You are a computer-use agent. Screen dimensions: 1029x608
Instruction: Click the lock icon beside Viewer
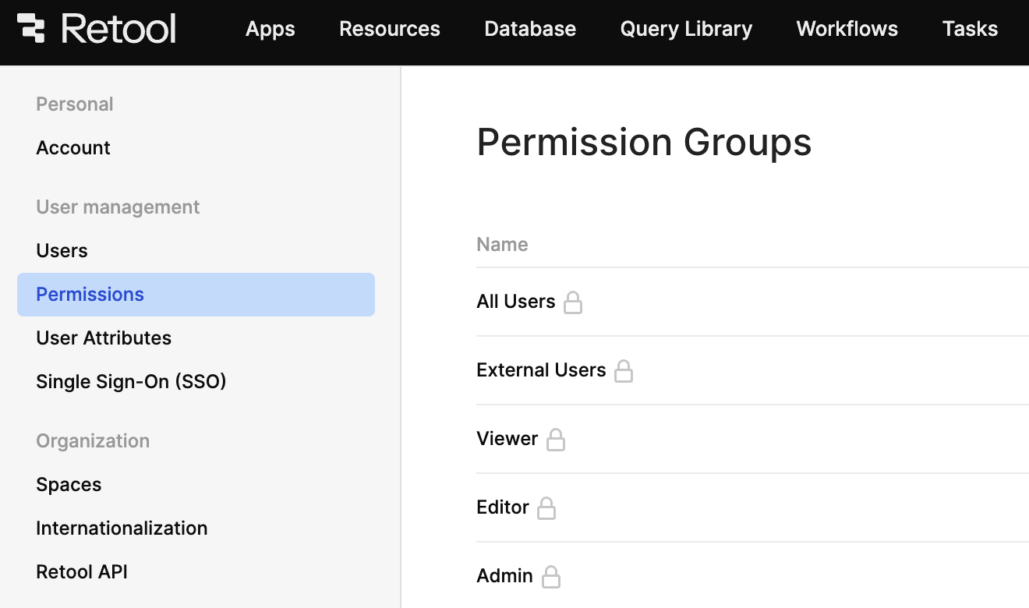coord(556,440)
